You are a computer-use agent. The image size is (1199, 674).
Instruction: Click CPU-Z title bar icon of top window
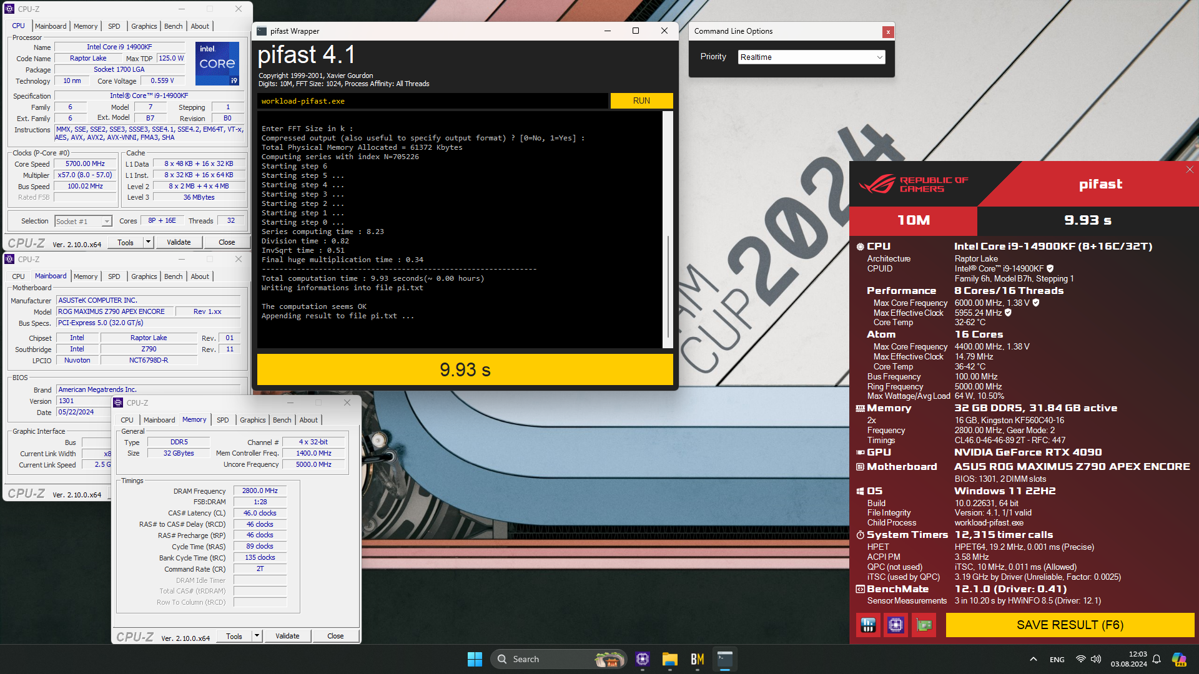(x=9, y=9)
